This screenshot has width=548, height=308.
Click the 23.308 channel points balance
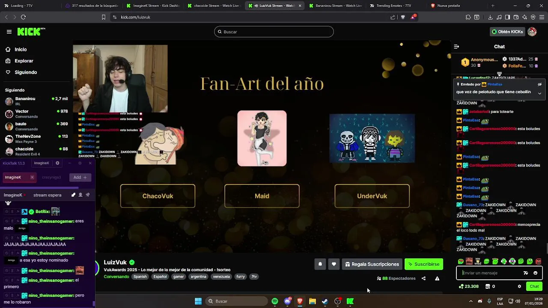tap(469, 287)
